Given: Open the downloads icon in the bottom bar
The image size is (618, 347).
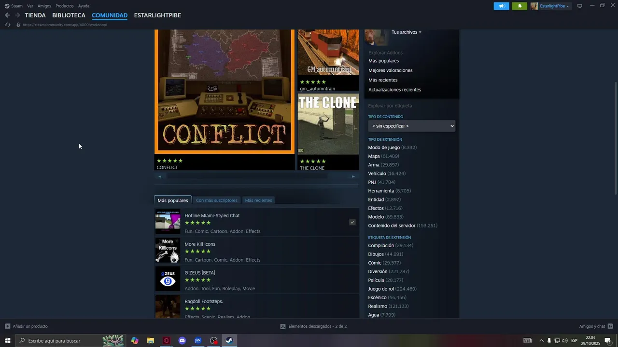Looking at the screenshot, I should [283, 326].
